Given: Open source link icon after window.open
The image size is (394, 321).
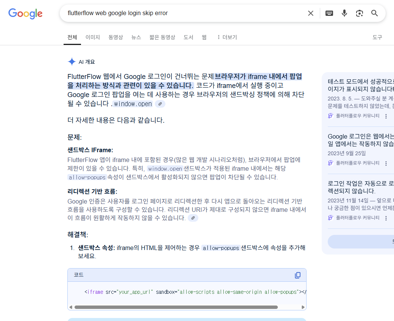Looking at the screenshot, I should pos(160,104).
